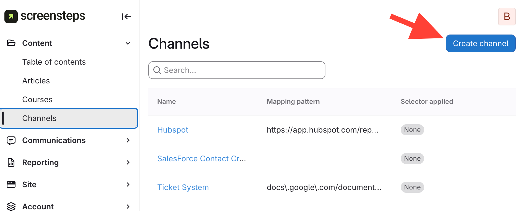Collapse the sidebar with the arrow icon
Screen dimensions: 523x211
[x=126, y=17]
